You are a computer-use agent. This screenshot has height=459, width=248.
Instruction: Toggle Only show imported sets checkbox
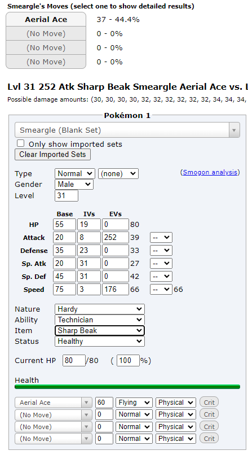point(20,143)
